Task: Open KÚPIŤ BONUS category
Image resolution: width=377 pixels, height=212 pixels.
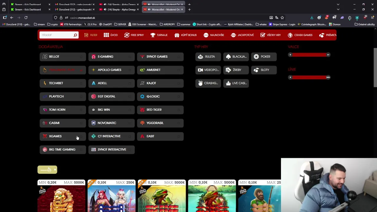Action: coord(186,35)
